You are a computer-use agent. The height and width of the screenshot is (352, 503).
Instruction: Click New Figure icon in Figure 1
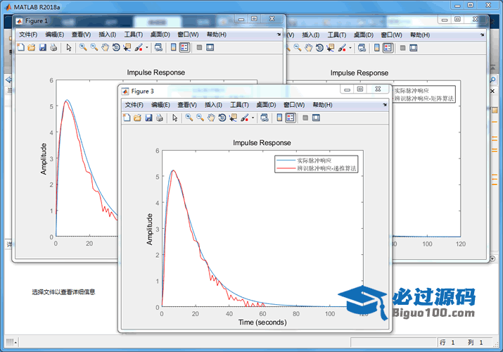(21, 47)
